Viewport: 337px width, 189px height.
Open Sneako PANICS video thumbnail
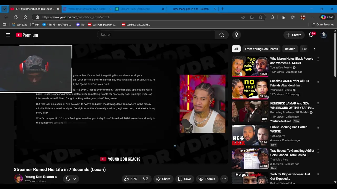[x=250, y=89]
